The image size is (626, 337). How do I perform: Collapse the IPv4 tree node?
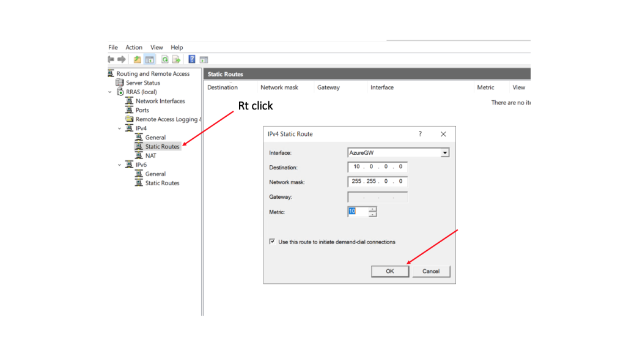(x=119, y=128)
